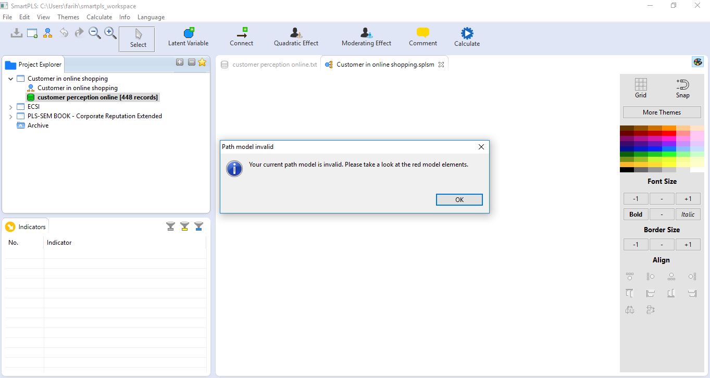710x378 pixels.
Task: Open the Info menu
Action: tap(124, 17)
